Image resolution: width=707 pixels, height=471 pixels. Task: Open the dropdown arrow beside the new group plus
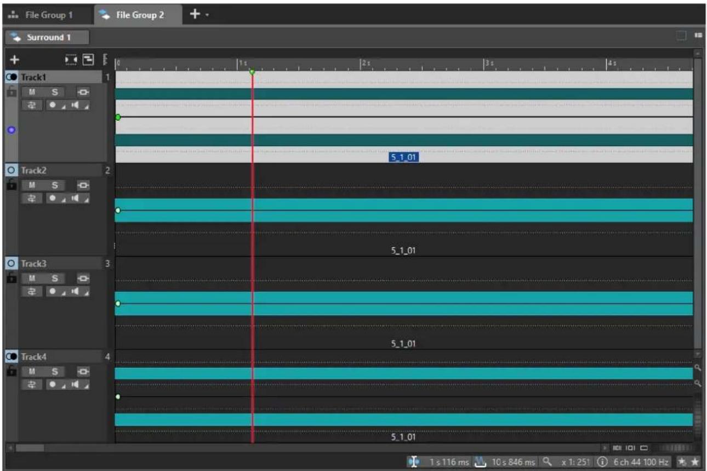[206, 15]
